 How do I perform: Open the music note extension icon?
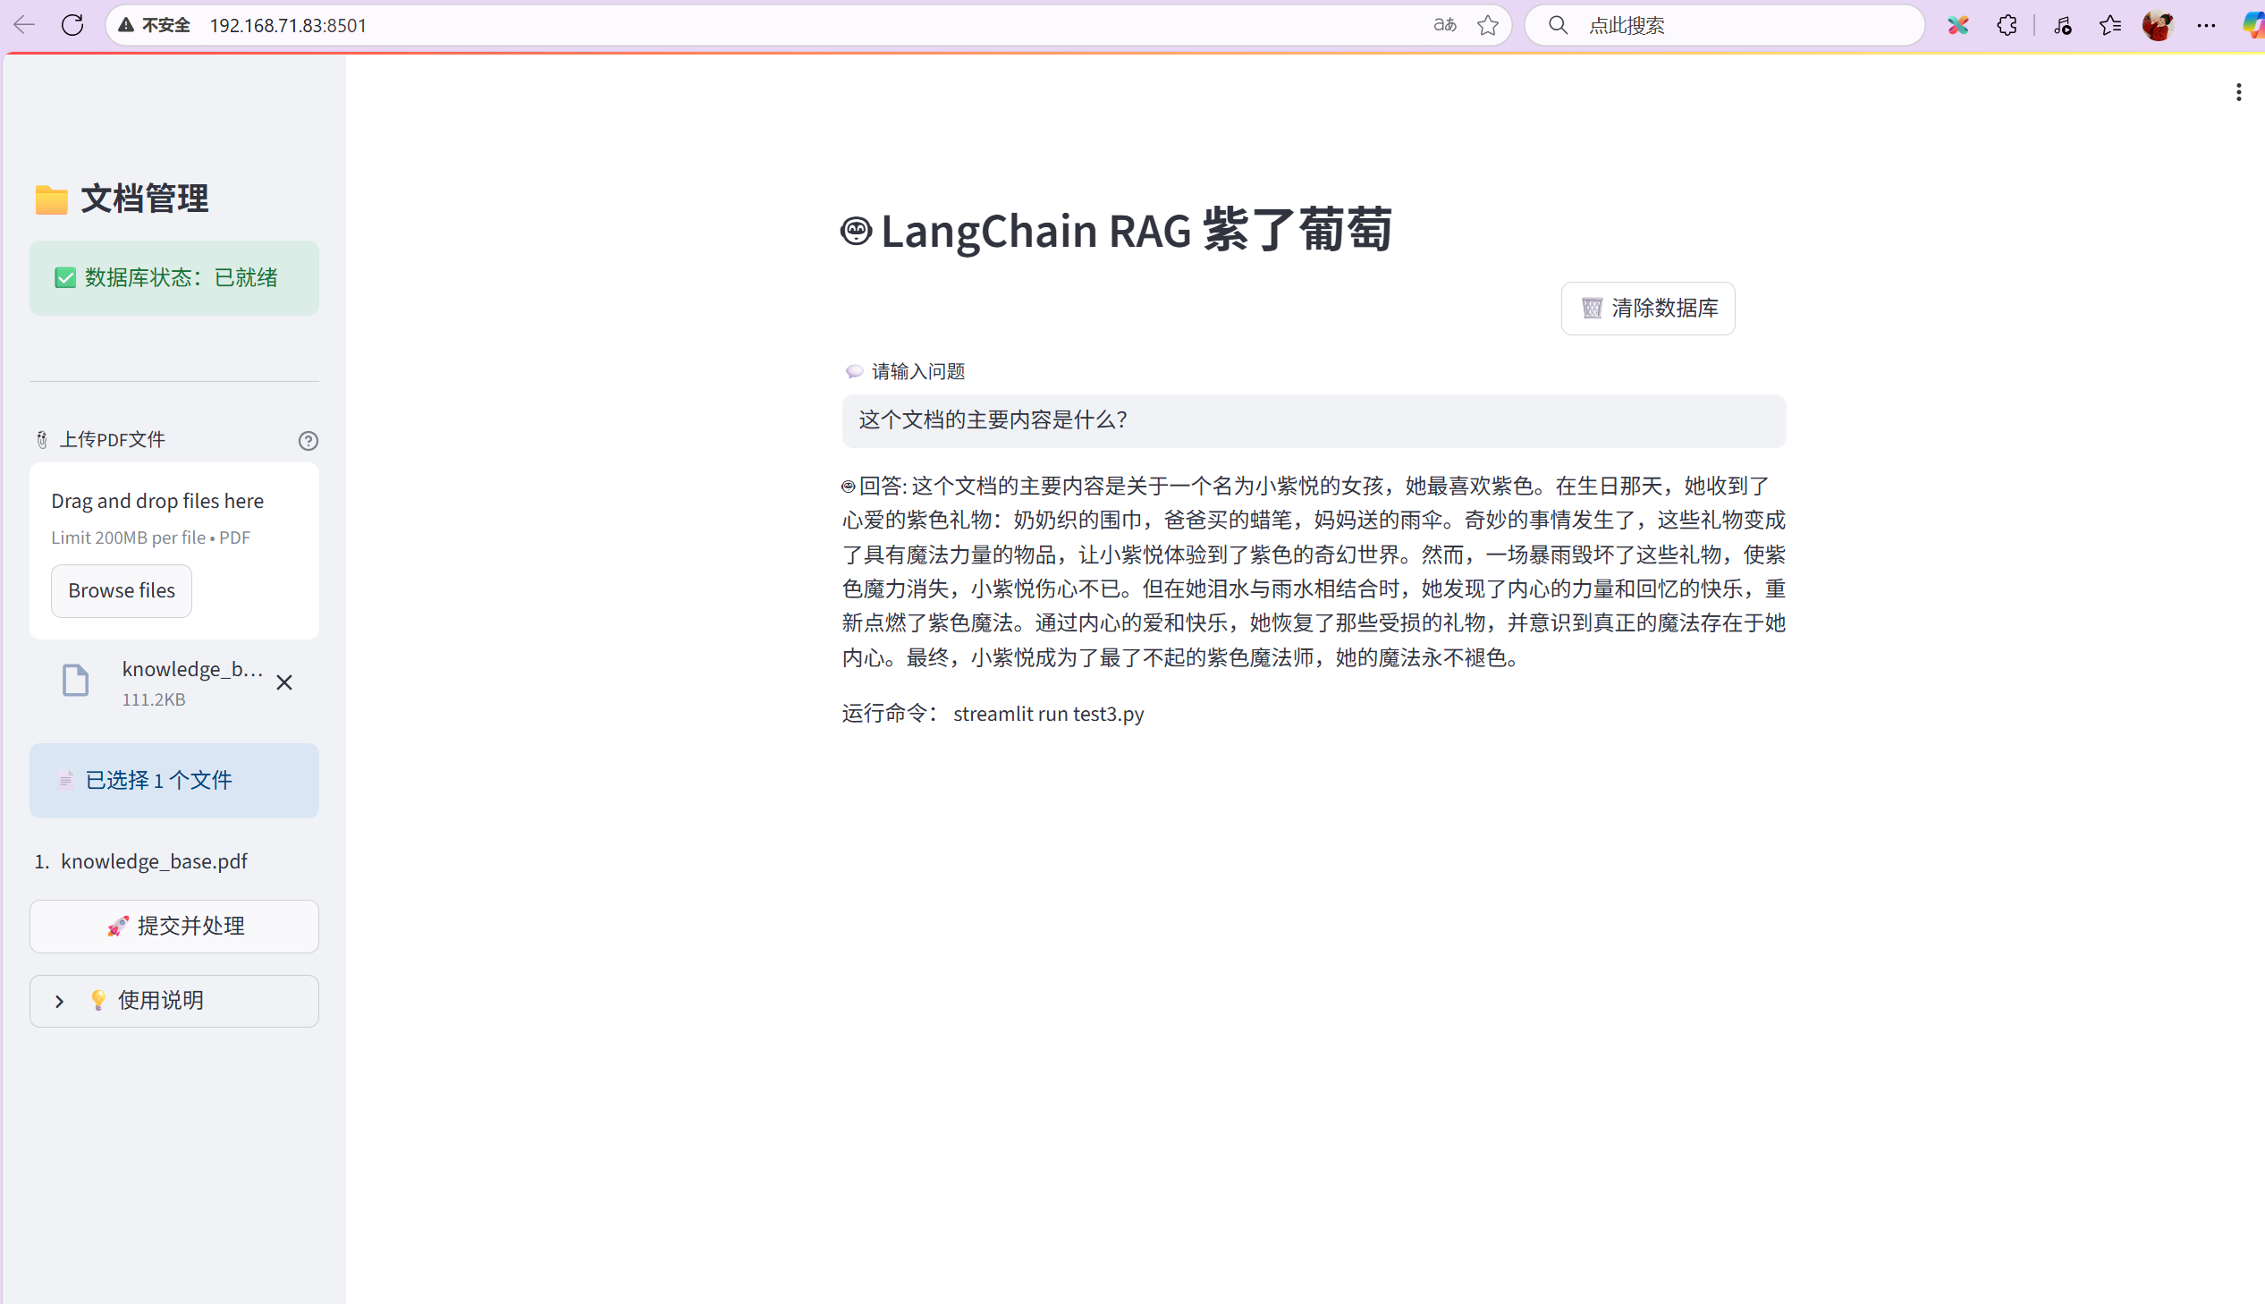point(2062,25)
